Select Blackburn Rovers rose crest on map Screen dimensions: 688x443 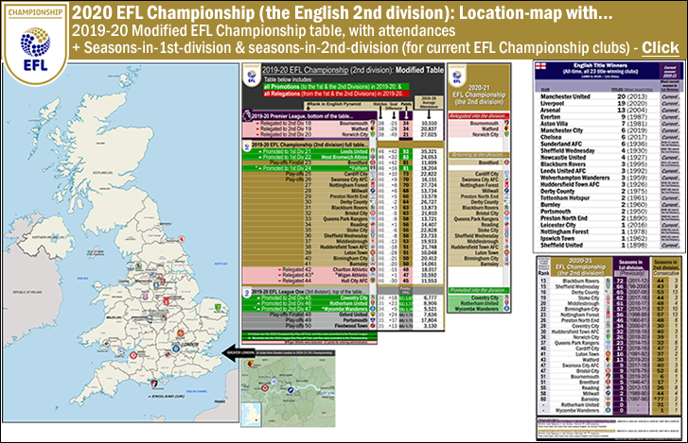click(x=138, y=266)
